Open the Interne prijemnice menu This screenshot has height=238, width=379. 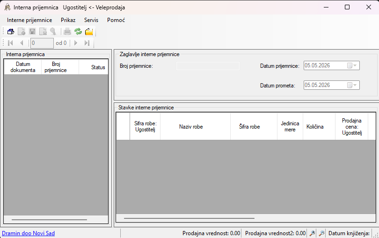[x=29, y=20]
